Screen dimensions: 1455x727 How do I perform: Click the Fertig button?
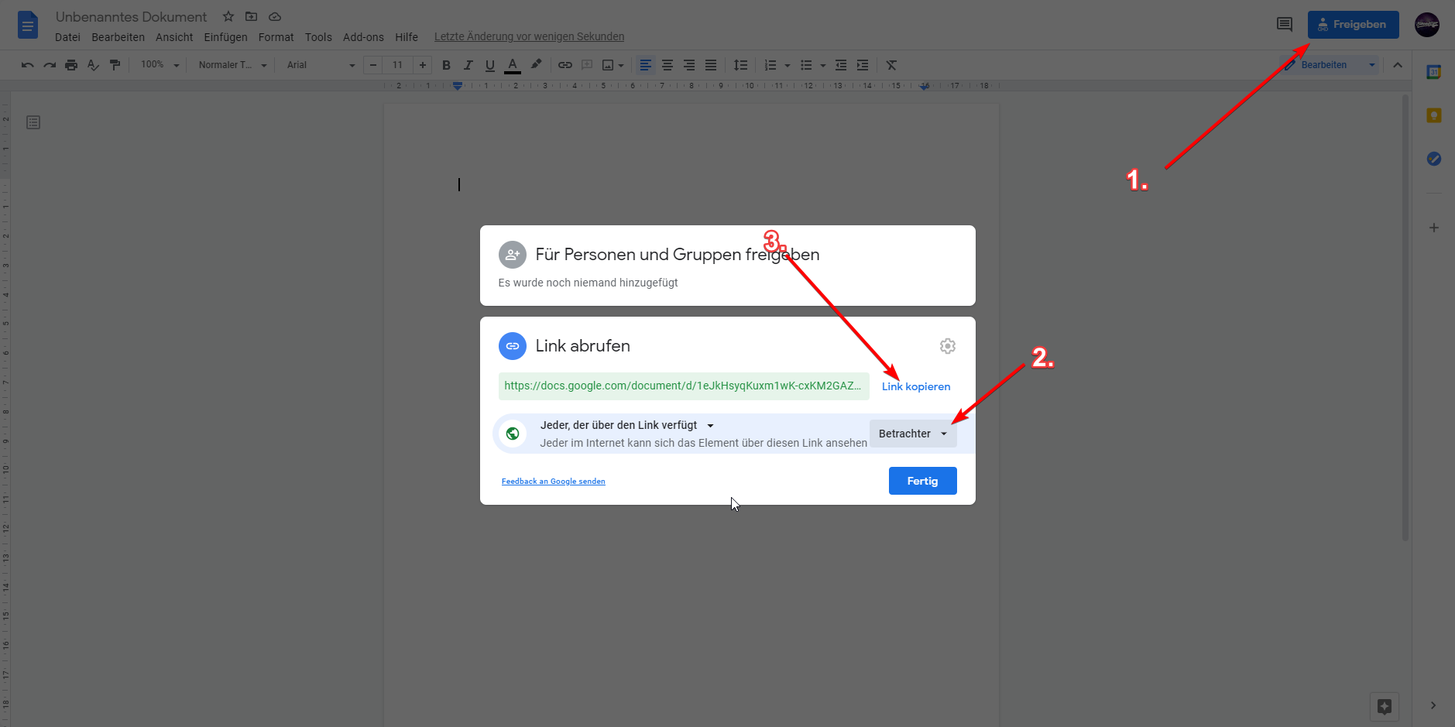(x=922, y=481)
